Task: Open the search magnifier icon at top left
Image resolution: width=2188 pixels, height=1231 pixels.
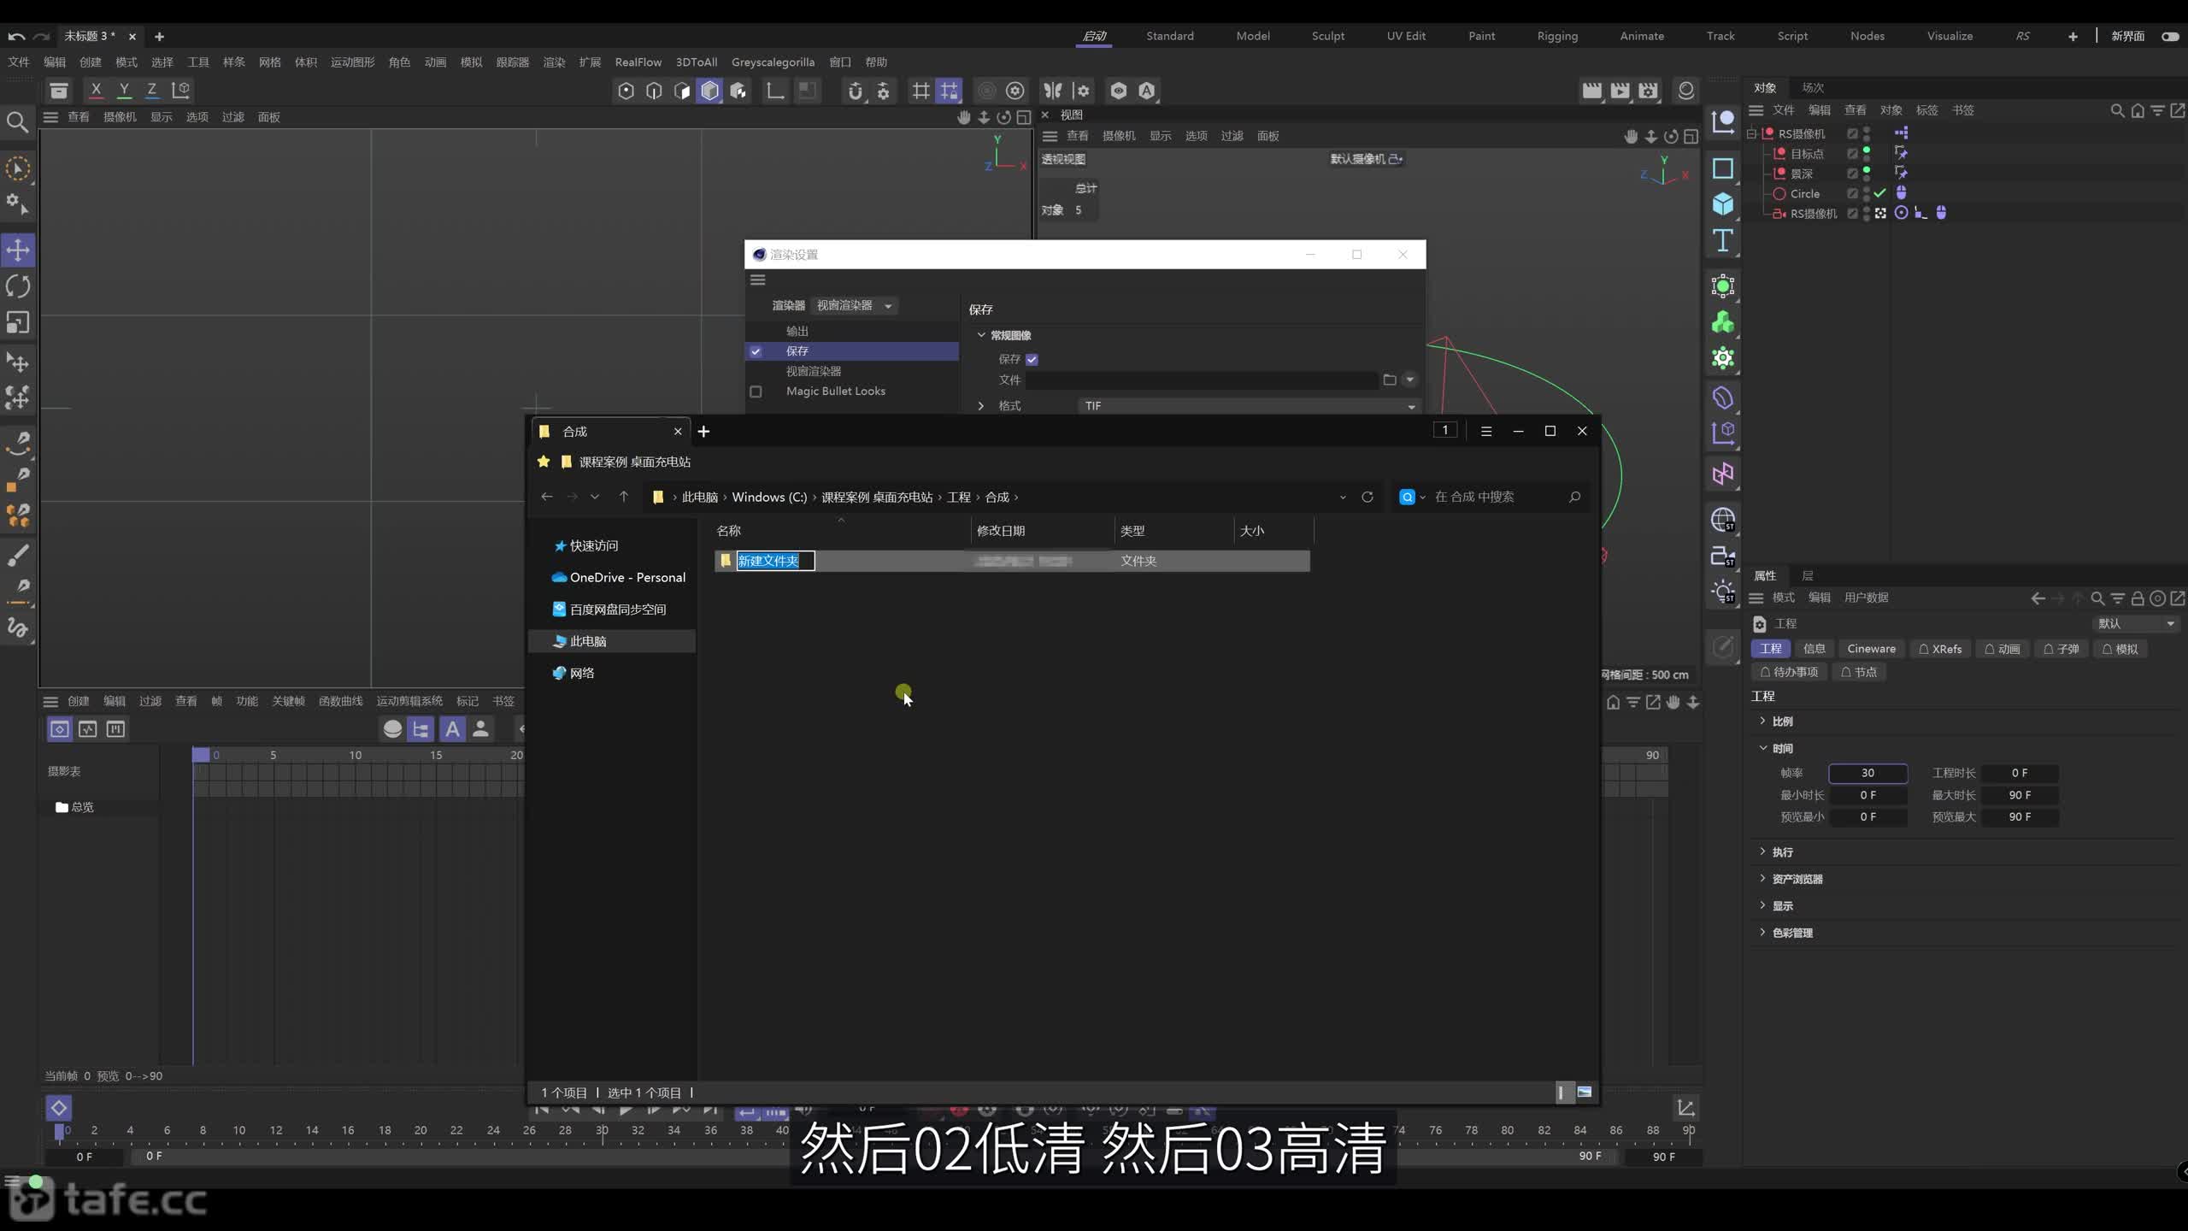Action: pos(17,122)
